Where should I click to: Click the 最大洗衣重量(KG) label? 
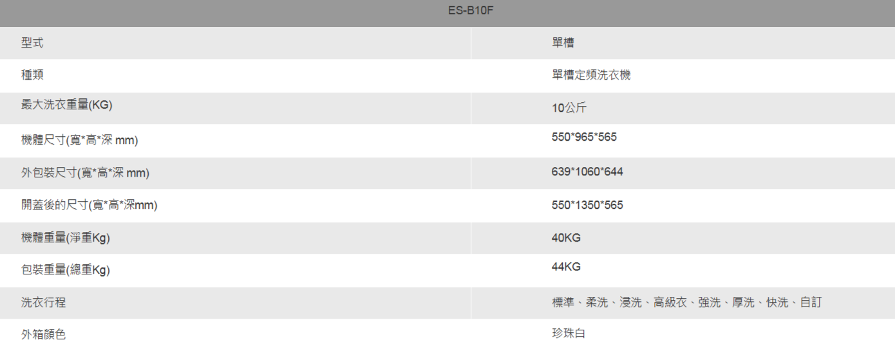click(x=67, y=105)
